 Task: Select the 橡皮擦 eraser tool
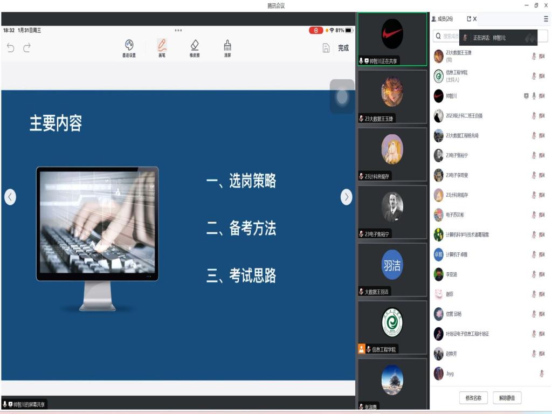click(195, 47)
